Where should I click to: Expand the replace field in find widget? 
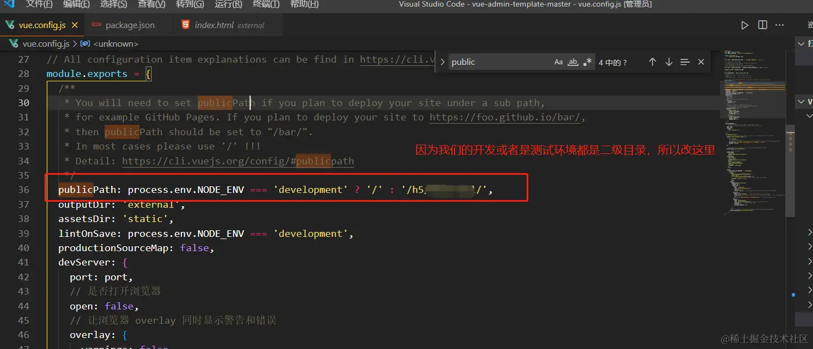443,62
